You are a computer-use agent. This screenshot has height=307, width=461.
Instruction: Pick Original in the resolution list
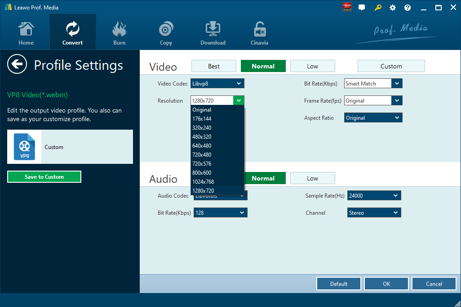[202, 110]
